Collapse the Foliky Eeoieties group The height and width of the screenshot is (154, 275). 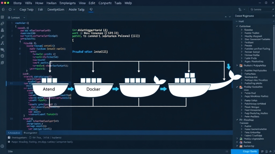tap(237, 87)
